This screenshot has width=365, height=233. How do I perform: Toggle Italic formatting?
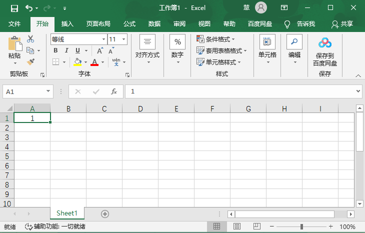66,50
